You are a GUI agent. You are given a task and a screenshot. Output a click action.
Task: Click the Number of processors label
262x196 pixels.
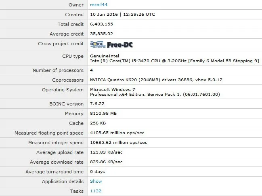coord(58,70)
